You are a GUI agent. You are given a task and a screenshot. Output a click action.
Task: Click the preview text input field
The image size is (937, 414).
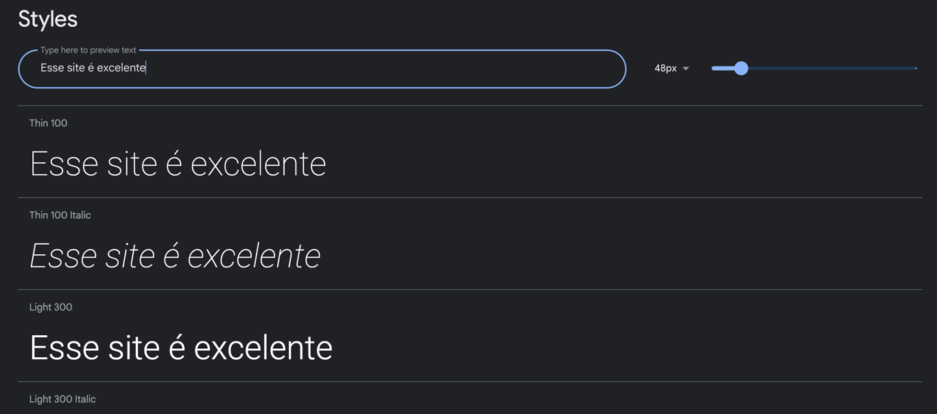click(x=274, y=69)
